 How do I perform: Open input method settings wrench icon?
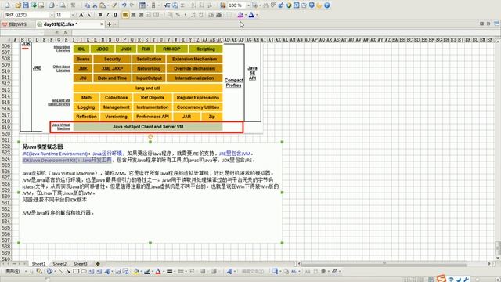(467, 279)
